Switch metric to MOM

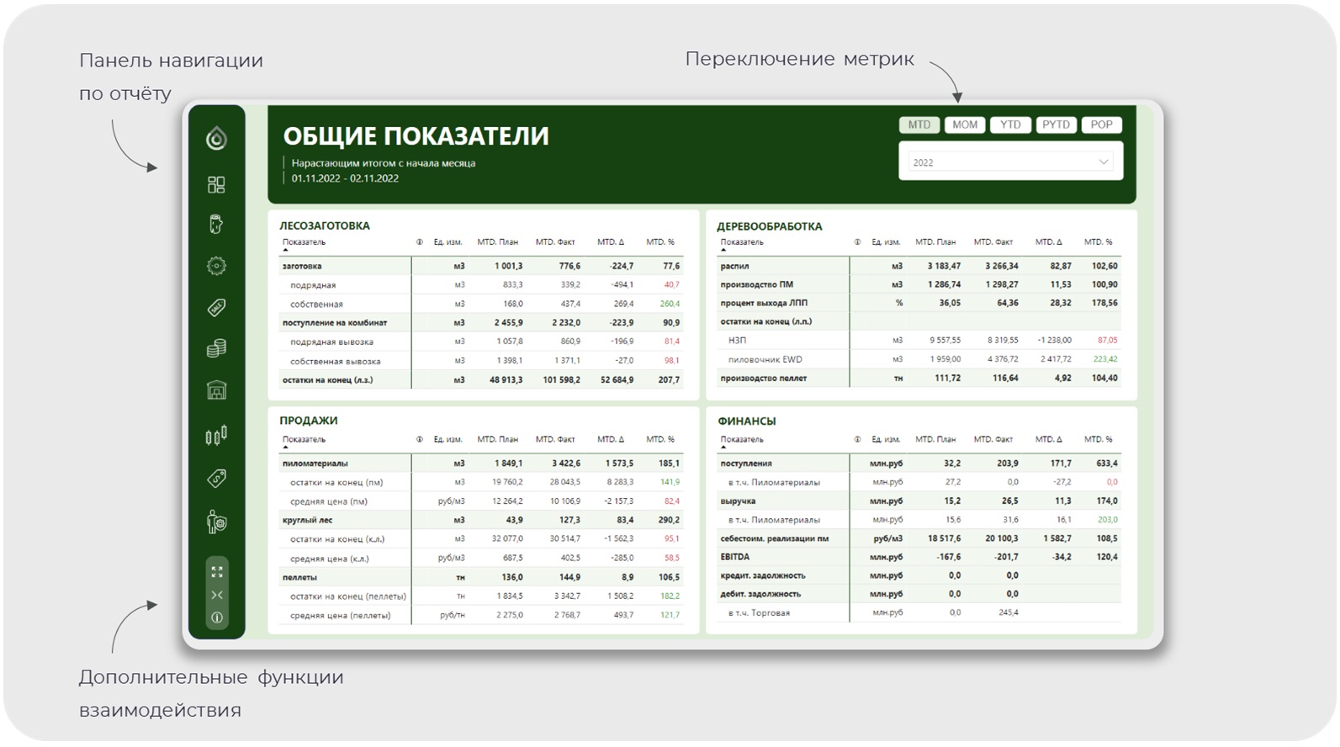964,124
